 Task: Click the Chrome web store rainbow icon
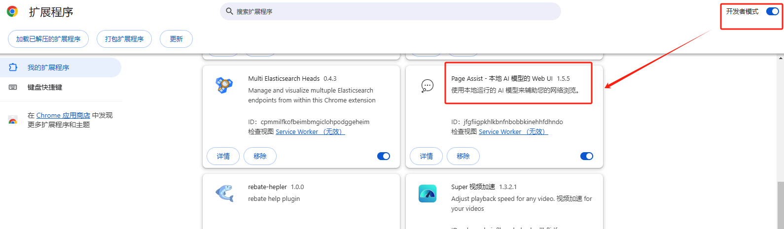click(13, 120)
